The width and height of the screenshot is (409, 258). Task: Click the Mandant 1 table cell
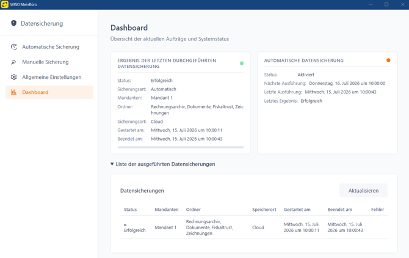(165, 227)
